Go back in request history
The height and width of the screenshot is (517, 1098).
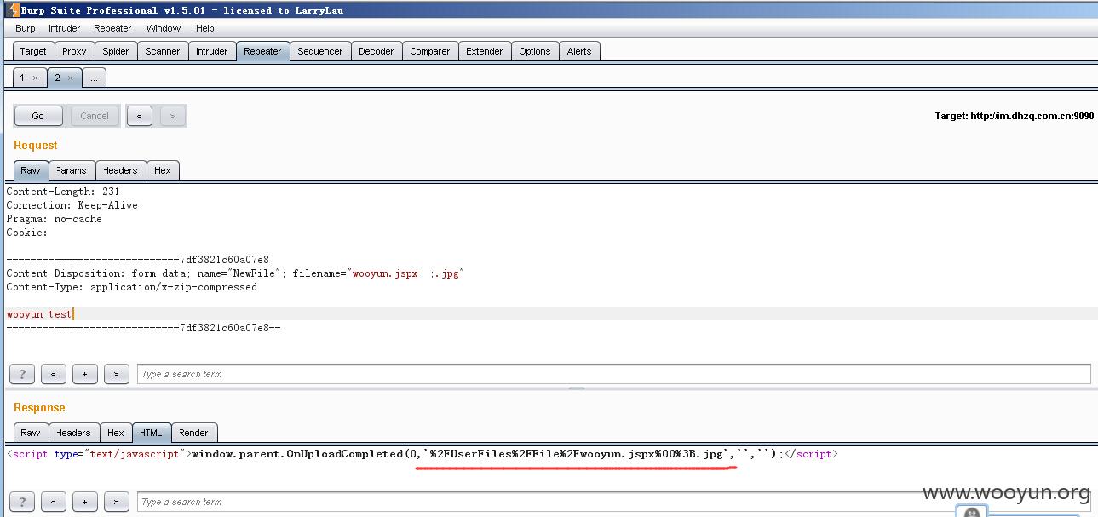pos(139,116)
